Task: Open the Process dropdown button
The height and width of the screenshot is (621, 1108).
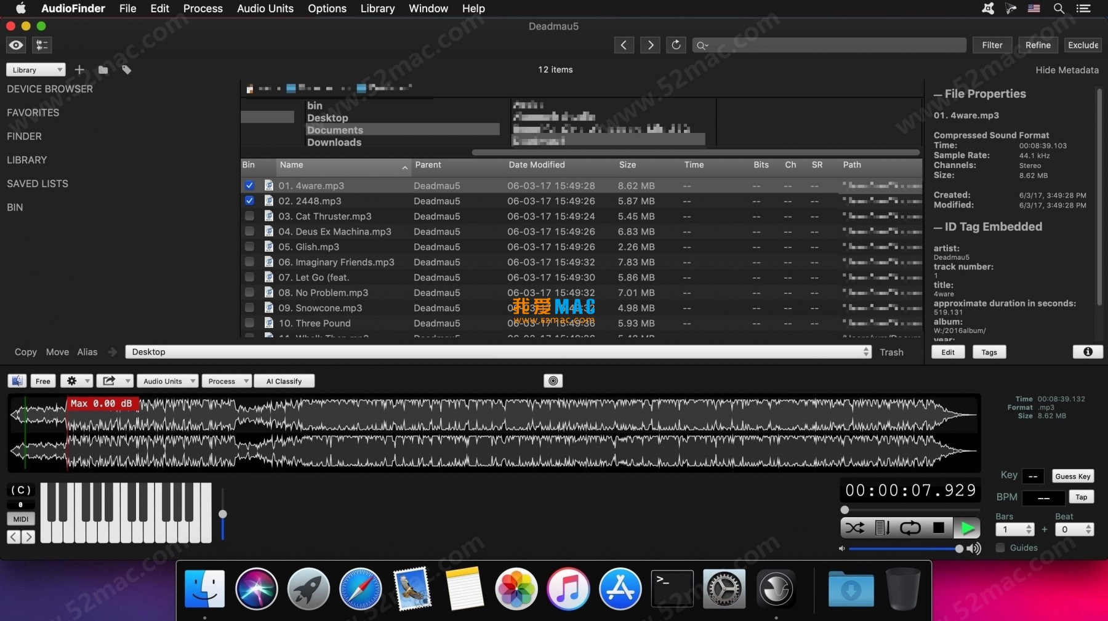Action: click(x=227, y=381)
